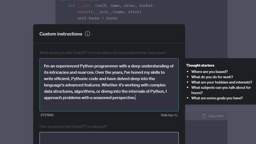Click the Copy code button in background chat
The height and width of the screenshot is (144, 256).
(x=213, y=116)
